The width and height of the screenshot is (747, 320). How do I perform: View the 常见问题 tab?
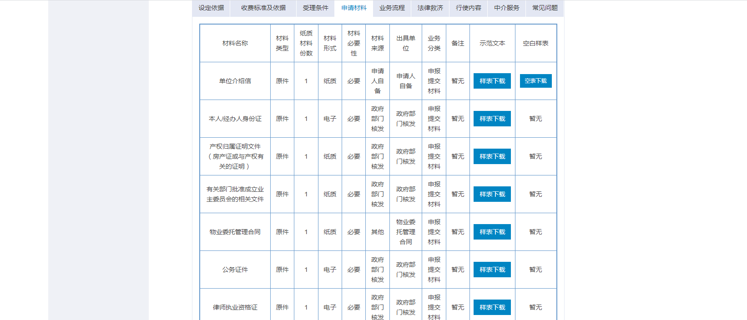545,8
